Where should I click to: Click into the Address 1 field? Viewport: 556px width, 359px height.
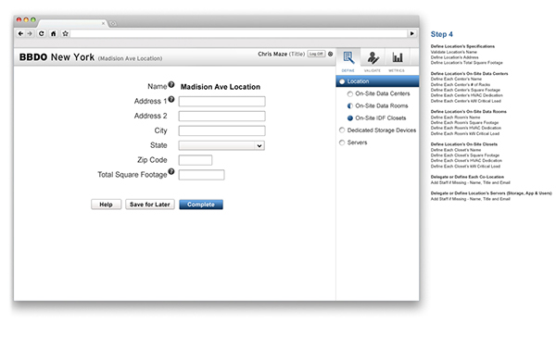click(222, 102)
